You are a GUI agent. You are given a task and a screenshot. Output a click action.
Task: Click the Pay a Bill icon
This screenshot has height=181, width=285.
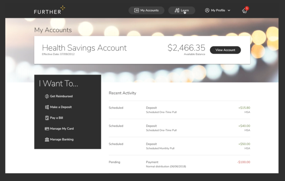tap(47, 118)
